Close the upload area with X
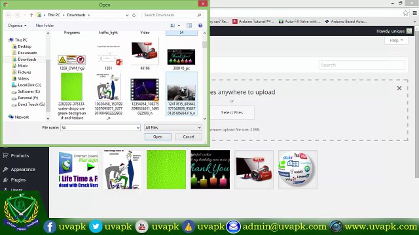Viewport: 419px width, 235px height. tap(399, 88)
